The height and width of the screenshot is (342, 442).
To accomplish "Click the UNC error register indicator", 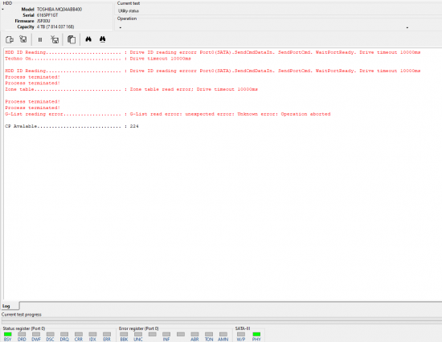I will coord(138,335).
